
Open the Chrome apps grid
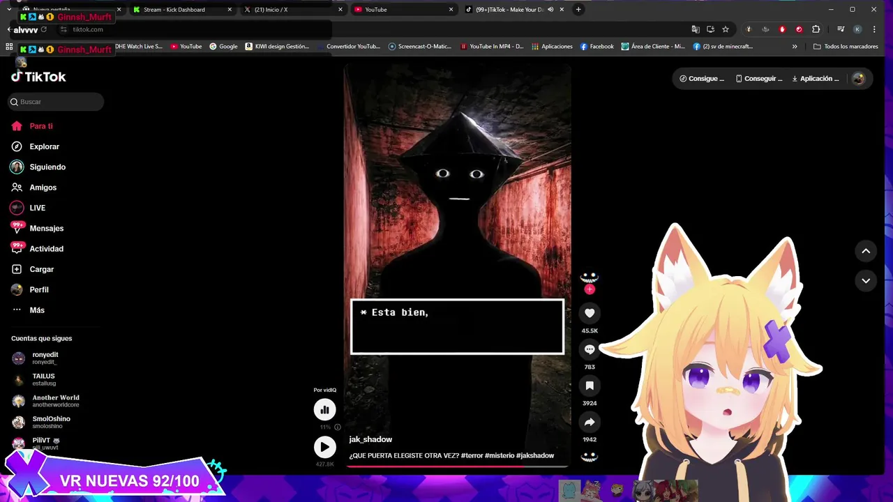(9, 47)
